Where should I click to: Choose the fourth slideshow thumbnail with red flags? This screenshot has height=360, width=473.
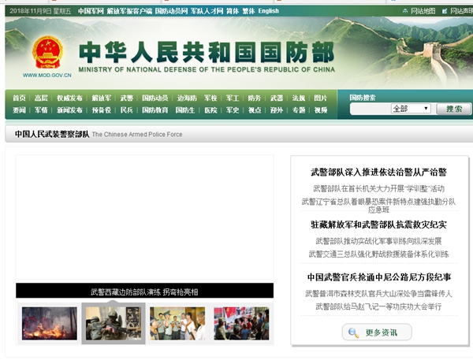pyautogui.click(x=241, y=323)
